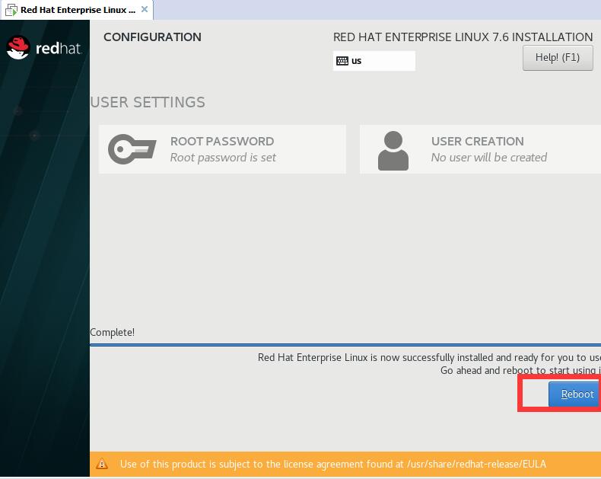Click the 'now successfully installed' message text
Viewport: 601px width, 479px height.
[429, 358]
